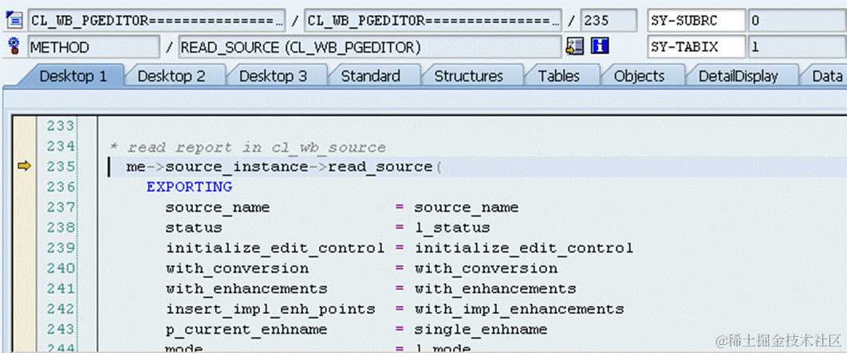Click line number 240 in the gutter
The height and width of the screenshot is (353, 847).
tap(60, 269)
